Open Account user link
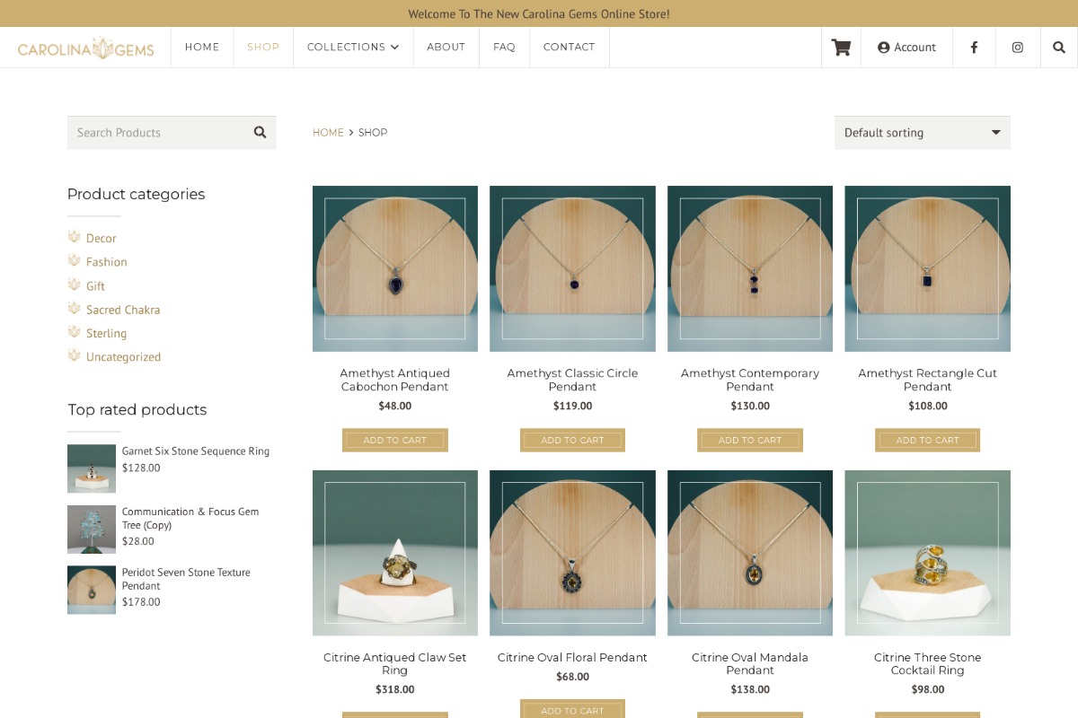Image resolution: width=1078 pixels, height=718 pixels. [906, 48]
